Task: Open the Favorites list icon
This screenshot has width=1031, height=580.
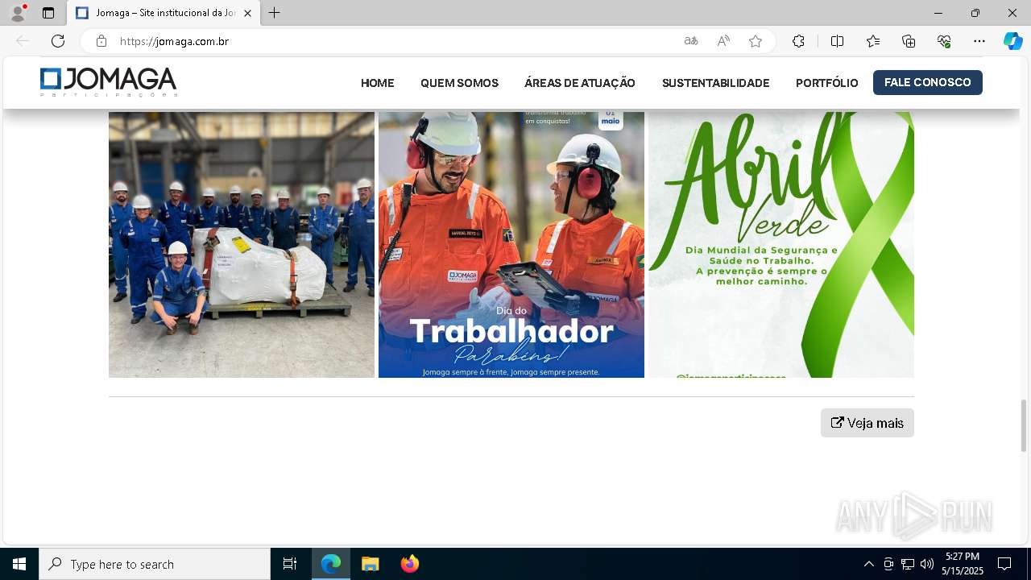Action: (x=873, y=41)
